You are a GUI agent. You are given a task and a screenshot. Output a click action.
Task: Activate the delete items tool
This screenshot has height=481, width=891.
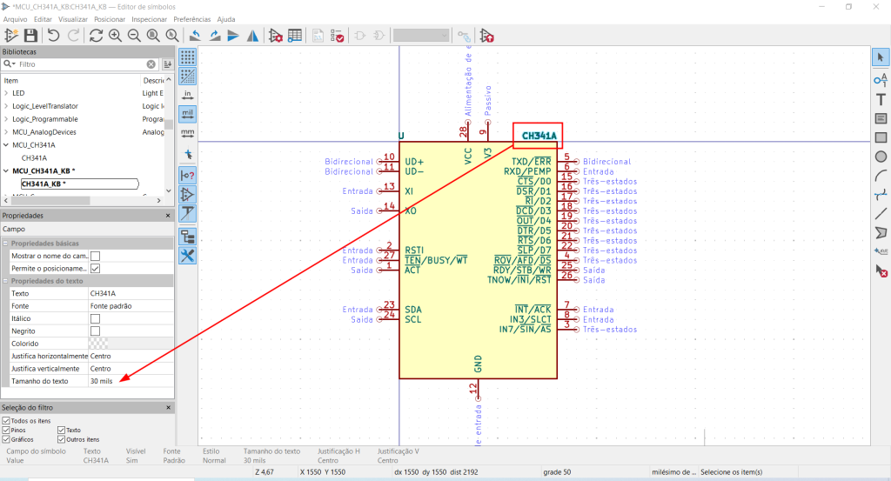(881, 271)
